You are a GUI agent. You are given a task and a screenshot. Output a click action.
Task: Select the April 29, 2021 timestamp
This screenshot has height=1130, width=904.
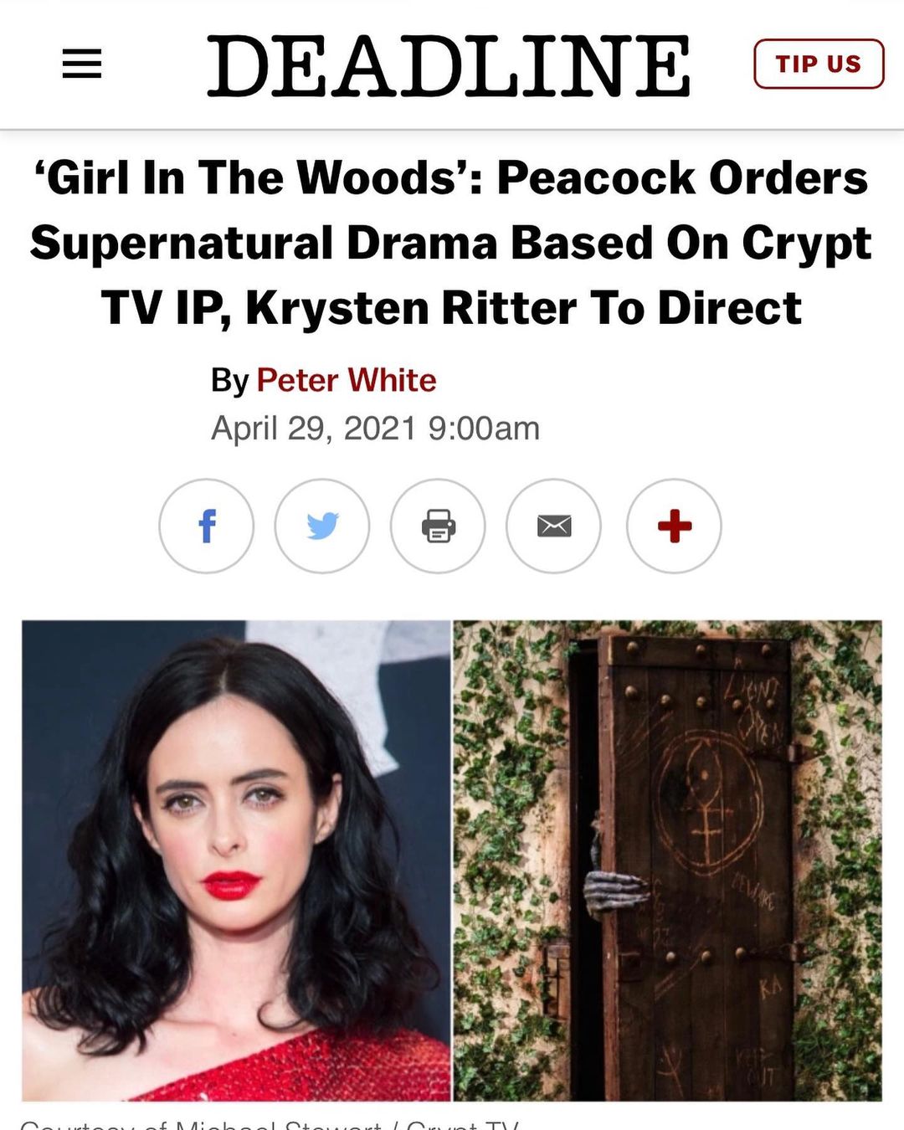pos(375,429)
